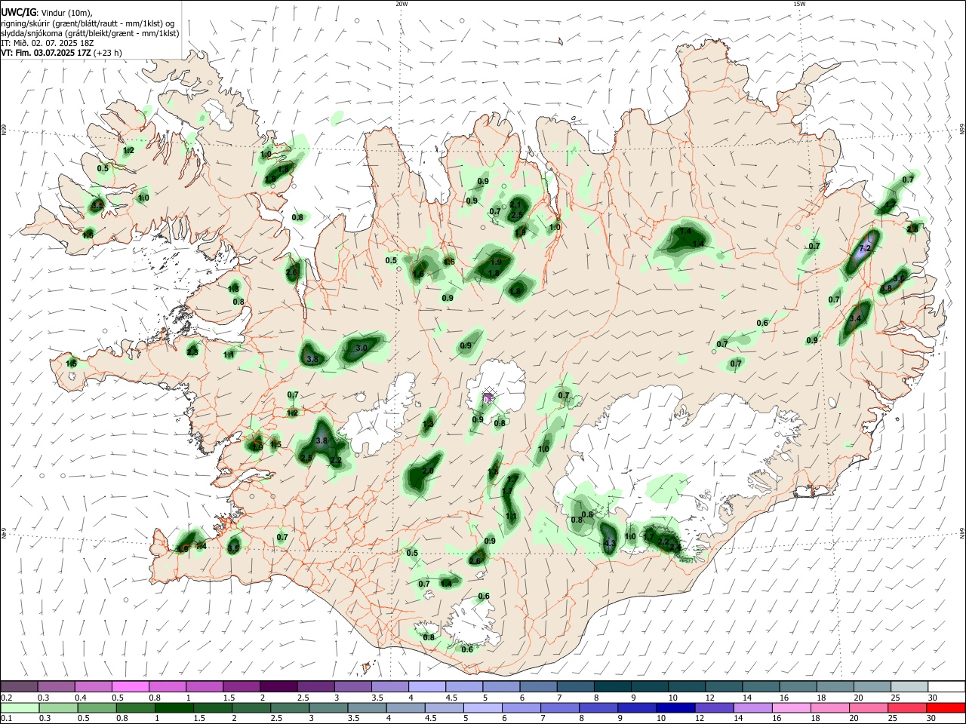Image resolution: width=966 pixels, height=724 pixels.
Task: Select the 3.6 value in the eastern fjords
Action: pyautogui.click(x=899, y=278)
